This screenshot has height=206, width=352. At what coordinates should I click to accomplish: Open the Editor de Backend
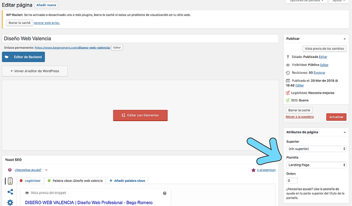(23, 57)
